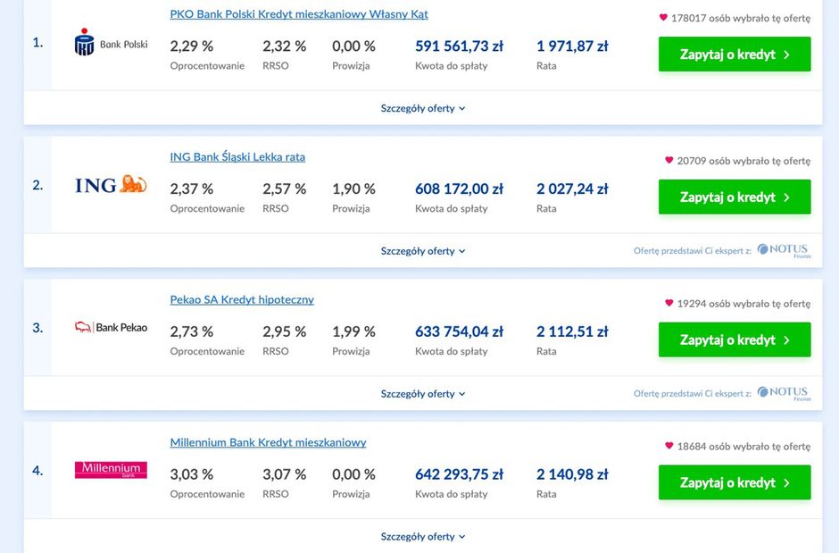Click the 633 754,04 zł repayment amount
Screen dimensions: 839x553
click(459, 332)
